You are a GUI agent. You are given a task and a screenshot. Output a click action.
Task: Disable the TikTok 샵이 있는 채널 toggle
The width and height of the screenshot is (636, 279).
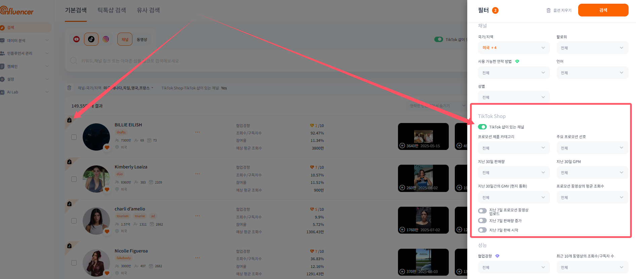[x=482, y=127]
